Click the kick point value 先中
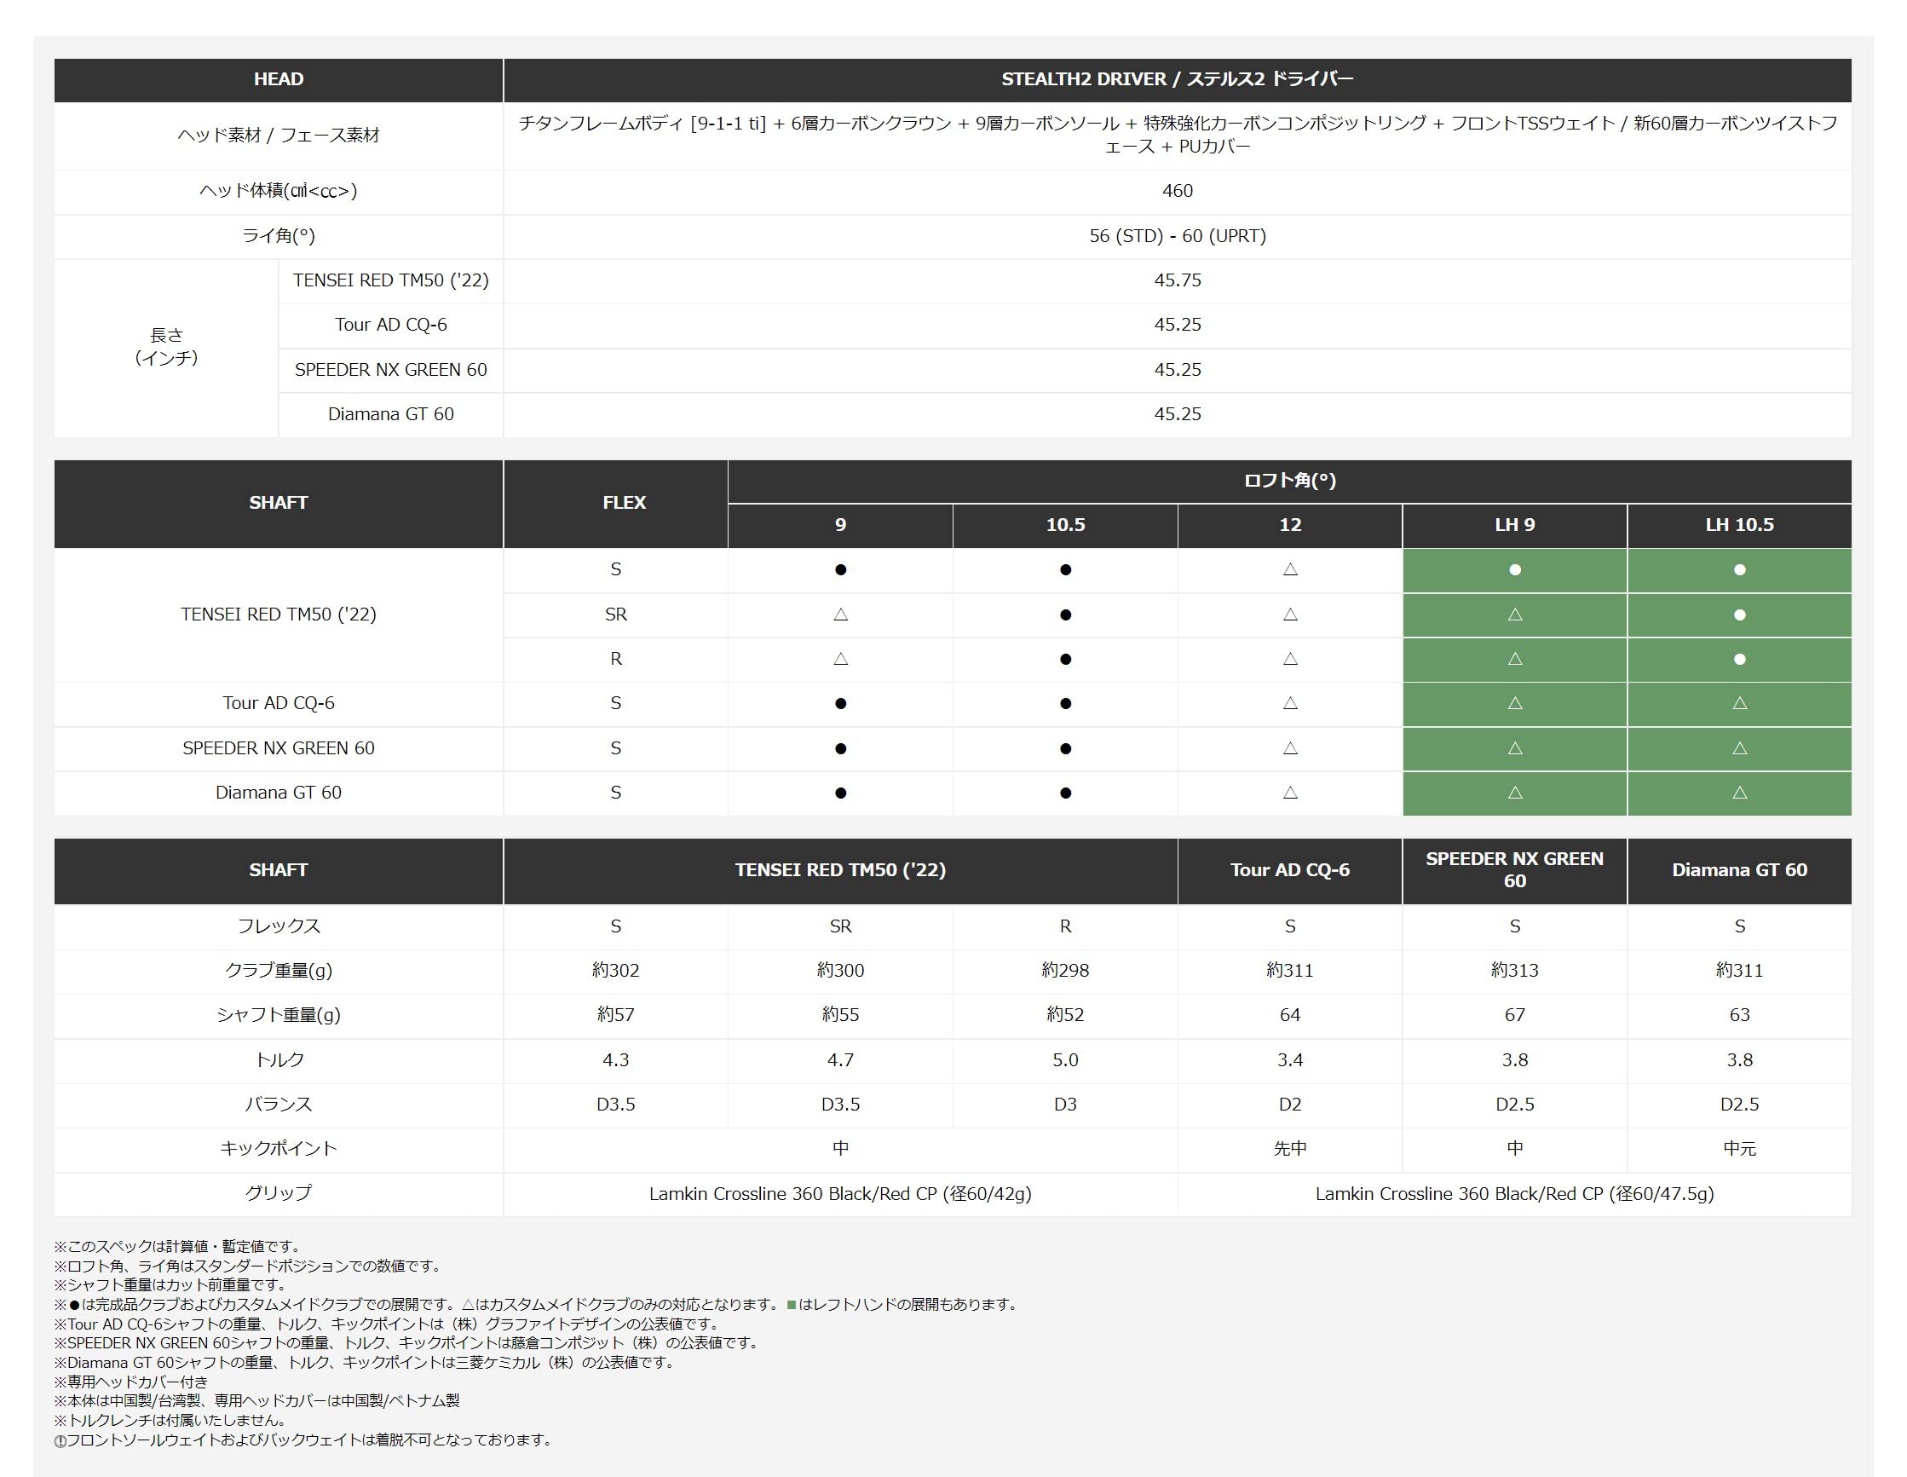Image resolution: width=1907 pixels, height=1477 pixels. [x=1290, y=1149]
